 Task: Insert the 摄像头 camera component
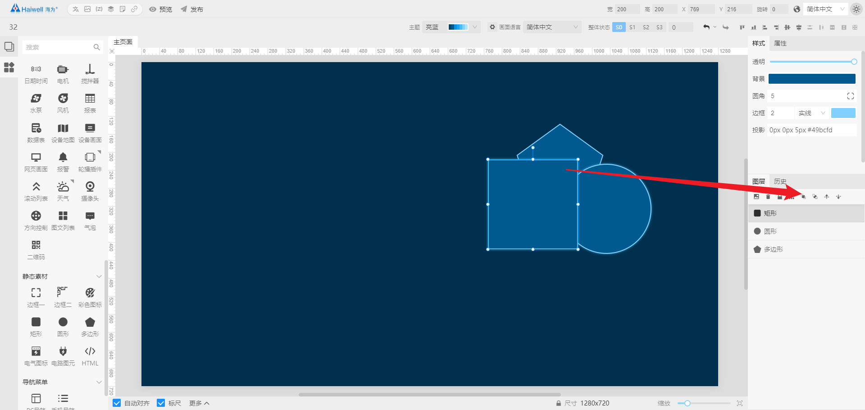(x=90, y=191)
